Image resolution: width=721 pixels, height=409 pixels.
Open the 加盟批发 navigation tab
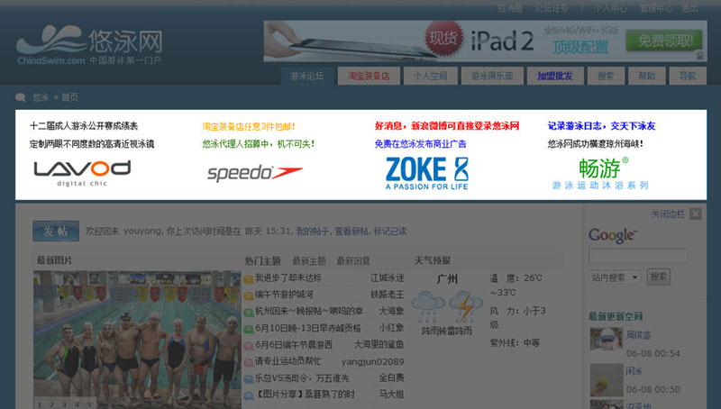click(x=555, y=76)
